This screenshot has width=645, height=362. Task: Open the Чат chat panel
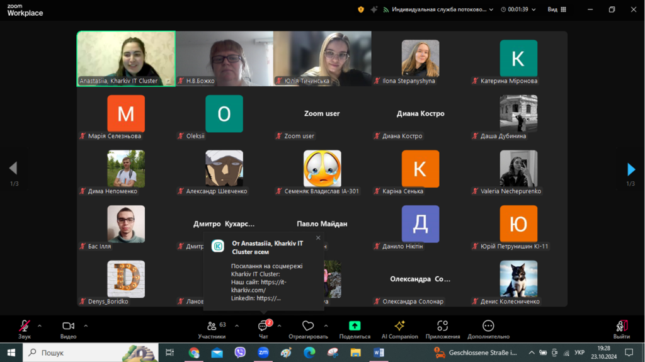point(264,329)
